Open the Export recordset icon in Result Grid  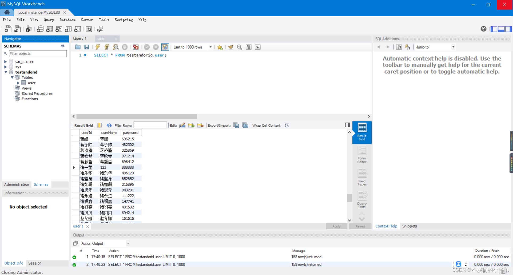[236, 125]
